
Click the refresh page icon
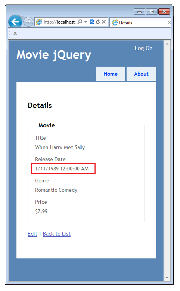click(98, 22)
